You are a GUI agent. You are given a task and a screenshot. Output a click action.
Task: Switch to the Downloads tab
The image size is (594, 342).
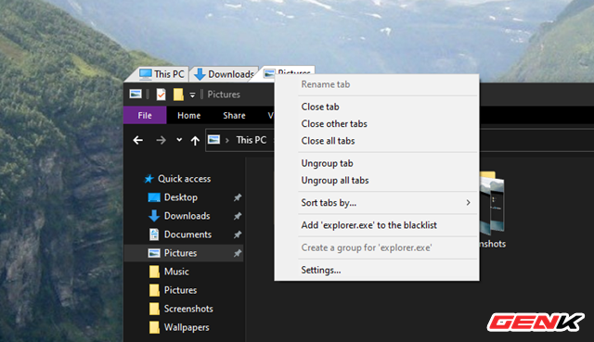(224, 74)
